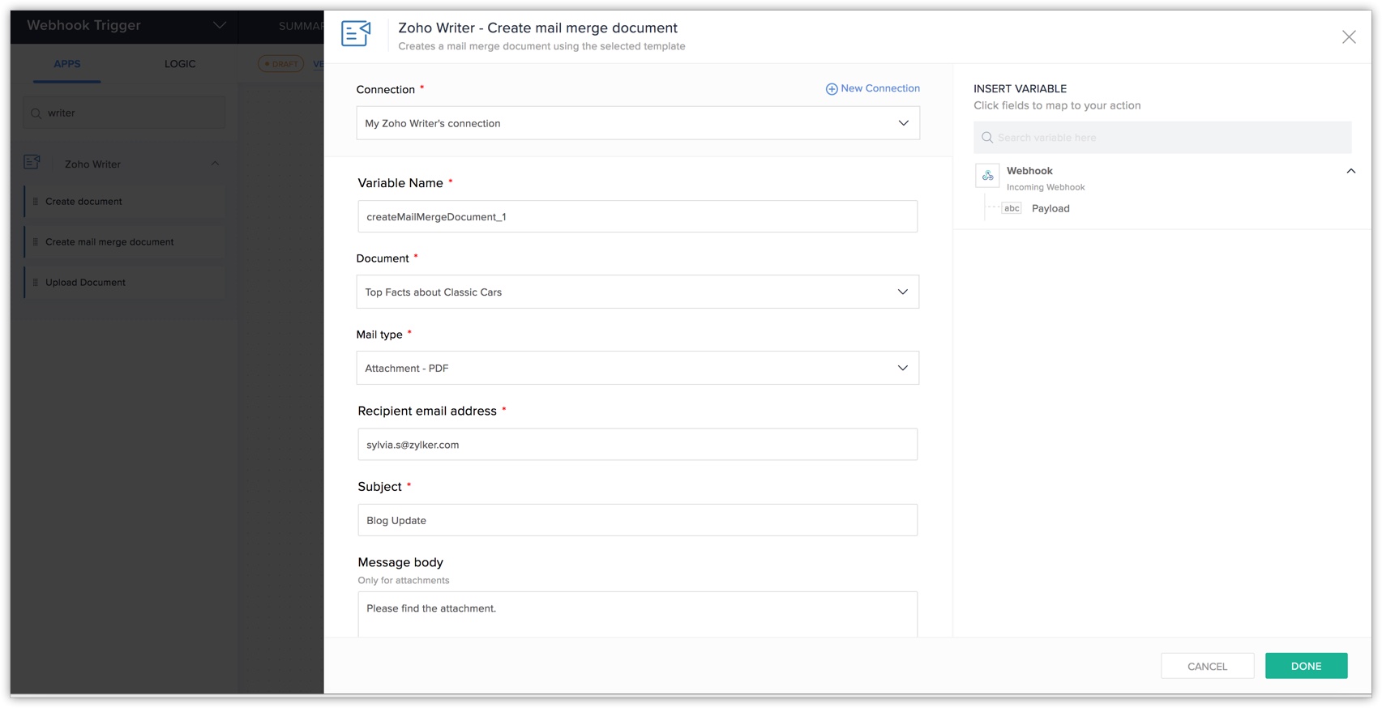1382x708 pixels.
Task: Click the search icon in variable search
Action: click(x=987, y=138)
